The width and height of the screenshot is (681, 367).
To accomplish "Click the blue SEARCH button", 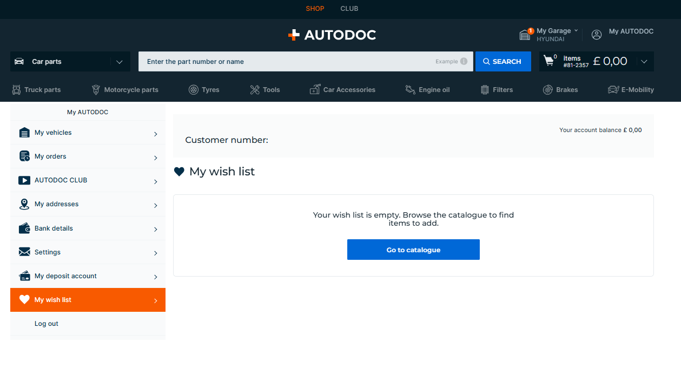I will [503, 62].
